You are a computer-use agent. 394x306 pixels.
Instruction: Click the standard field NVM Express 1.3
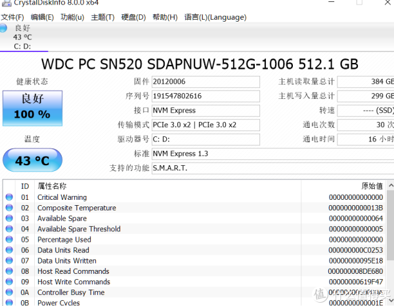click(273, 154)
